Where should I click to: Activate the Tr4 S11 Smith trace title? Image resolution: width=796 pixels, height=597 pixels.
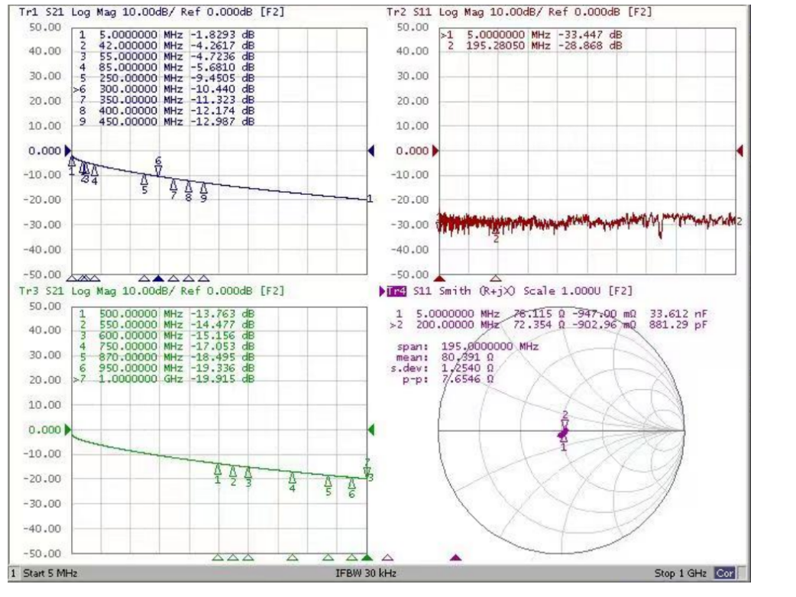(x=510, y=290)
